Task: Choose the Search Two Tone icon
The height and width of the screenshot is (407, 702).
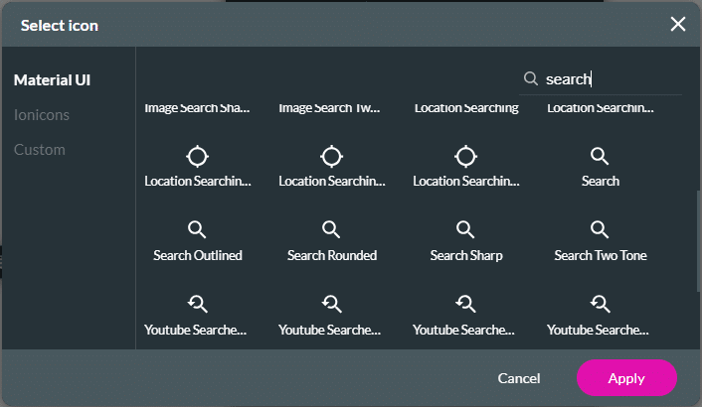Action: pos(600,231)
